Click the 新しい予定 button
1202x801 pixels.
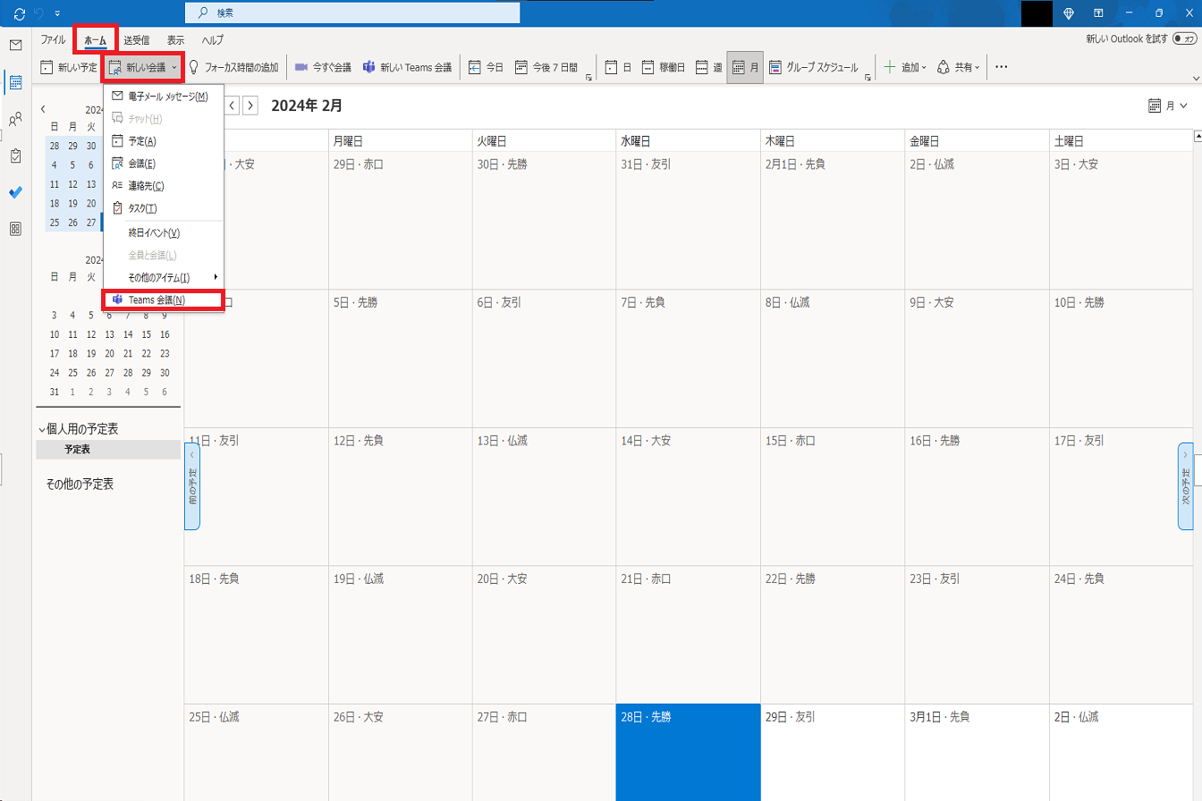69,67
